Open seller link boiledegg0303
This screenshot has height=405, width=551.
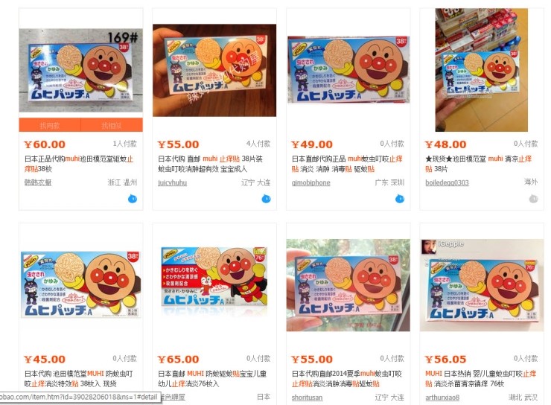click(447, 182)
